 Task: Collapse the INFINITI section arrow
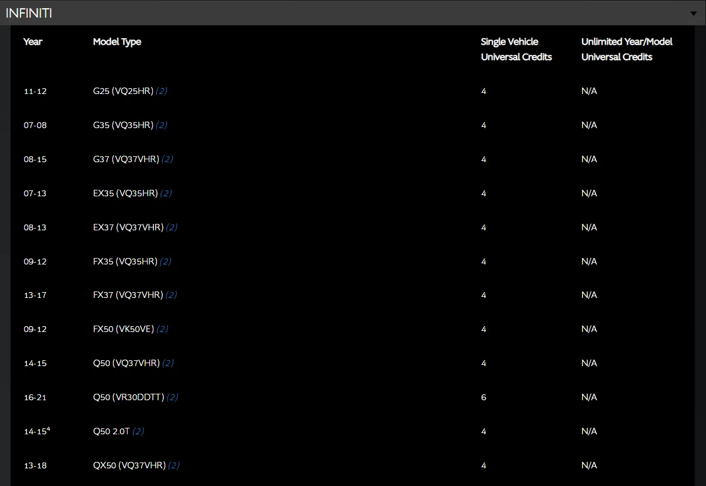(x=694, y=14)
